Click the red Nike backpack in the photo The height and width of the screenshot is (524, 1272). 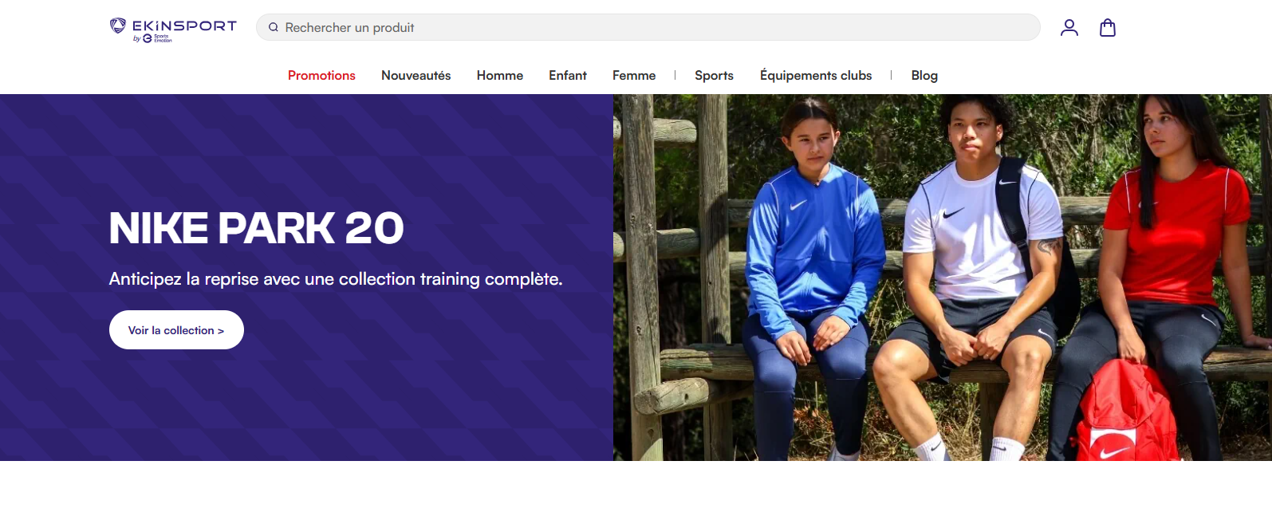tap(1124, 415)
